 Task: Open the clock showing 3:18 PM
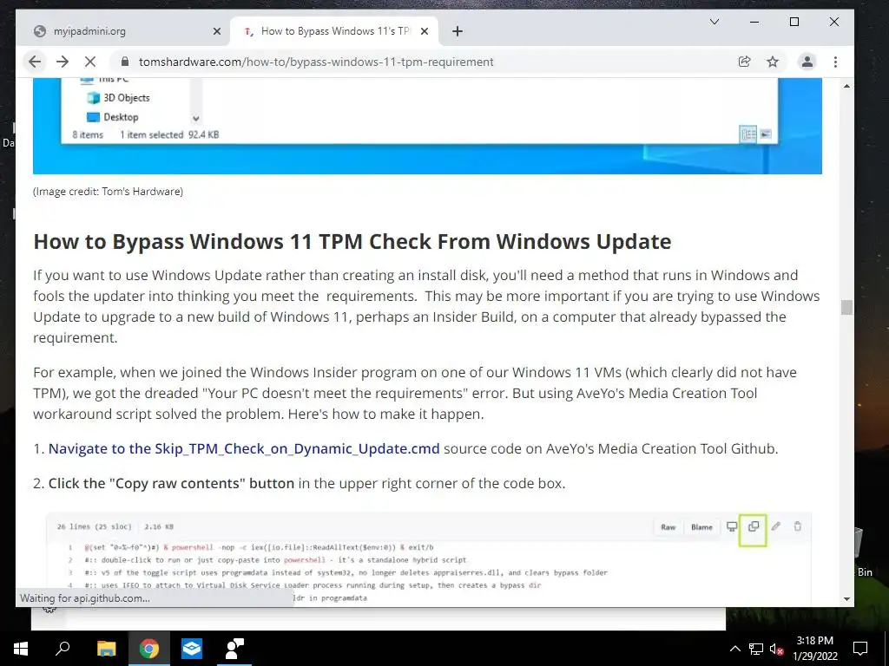pos(814,649)
